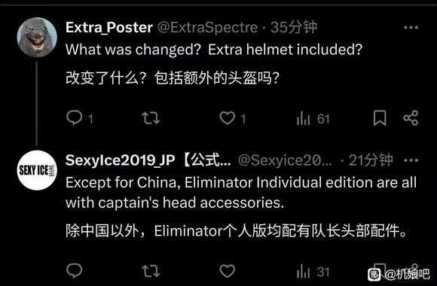The width and height of the screenshot is (437, 286).
Task: Open the Extra_Poster display name link
Action: [109, 27]
